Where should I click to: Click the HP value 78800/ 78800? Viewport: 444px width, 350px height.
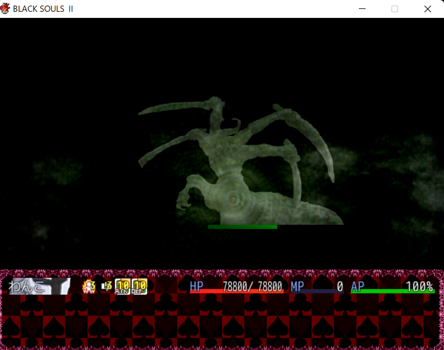click(253, 286)
